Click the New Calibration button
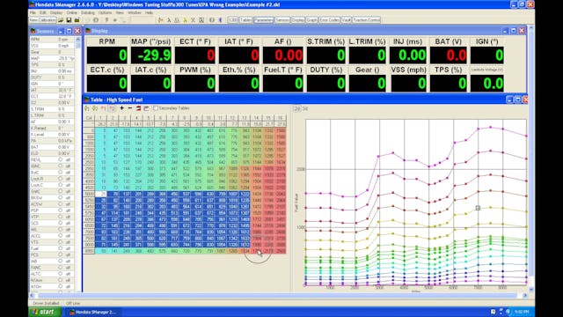The image size is (563, 317). point(42,20)
